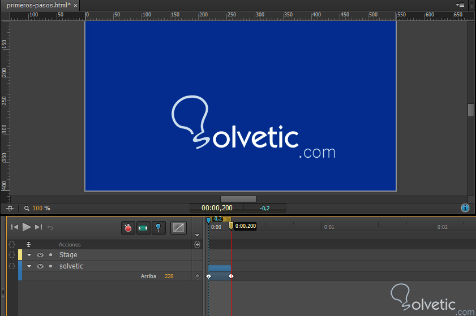Select the primeros-pasos.html document tab
Viewport: 476px width, 316px height.
click(x=39, y=5)
